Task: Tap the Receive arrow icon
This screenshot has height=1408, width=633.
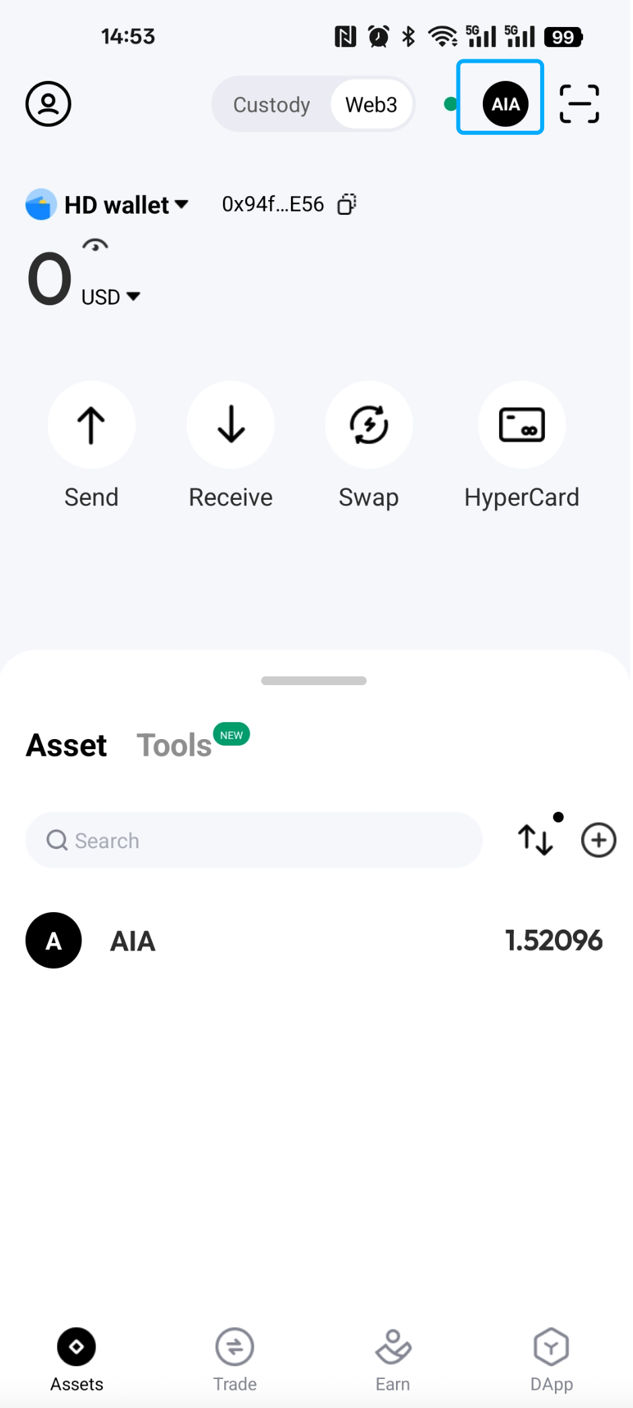Action: pyautogui.click(x=231, y=425)
